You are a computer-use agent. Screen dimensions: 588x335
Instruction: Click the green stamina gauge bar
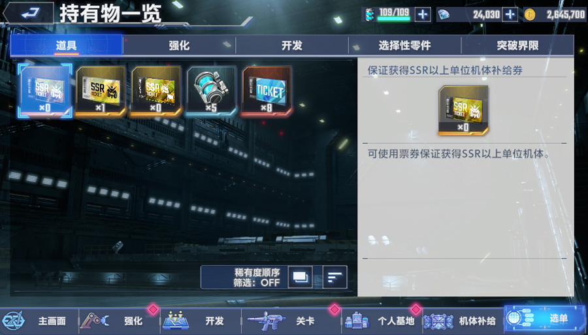pyautogui.click(x=393, y=19)
